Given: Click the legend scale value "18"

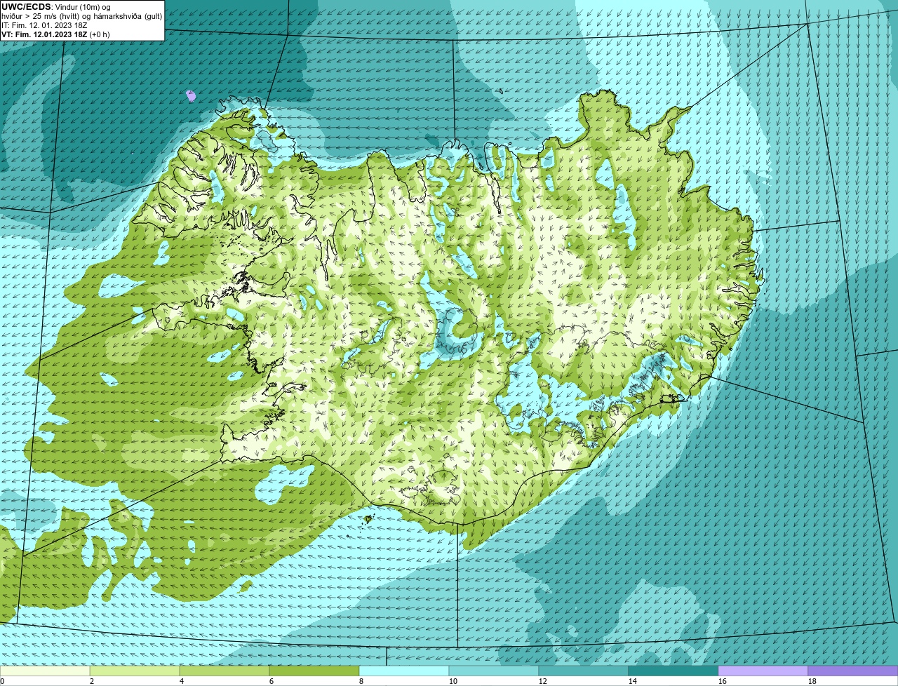Looking at the screenshot, I should pos(812,681).
